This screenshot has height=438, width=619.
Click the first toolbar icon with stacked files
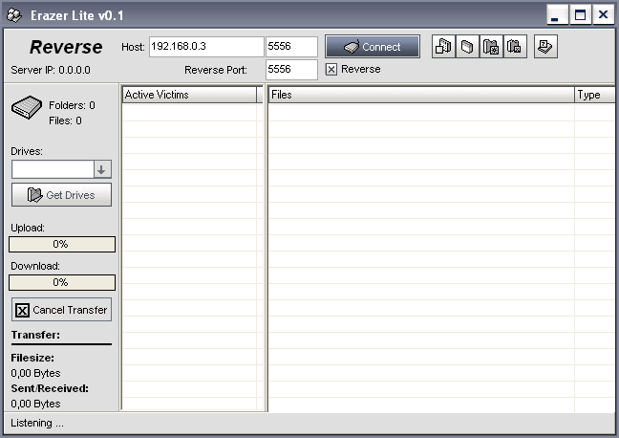pos(444,47)
